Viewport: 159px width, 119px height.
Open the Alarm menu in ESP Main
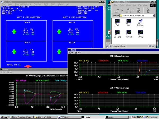(60, 4)
